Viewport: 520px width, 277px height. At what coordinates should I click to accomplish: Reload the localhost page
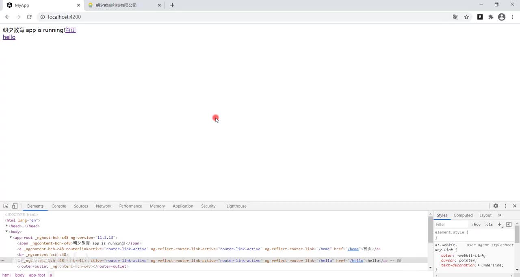(29, 17)
